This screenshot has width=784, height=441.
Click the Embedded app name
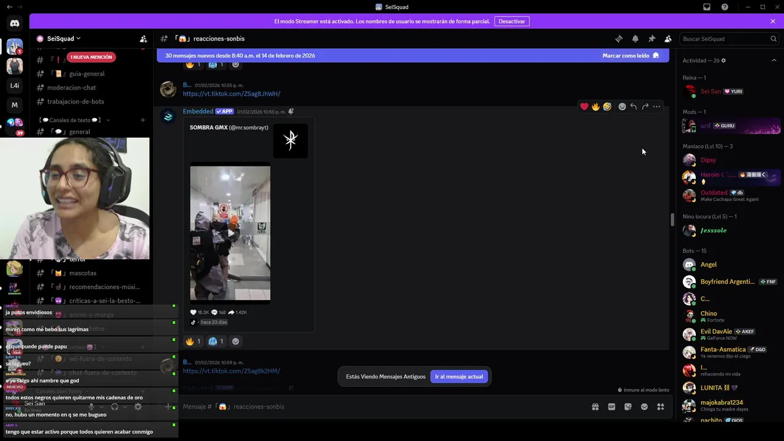pos(198,111)
